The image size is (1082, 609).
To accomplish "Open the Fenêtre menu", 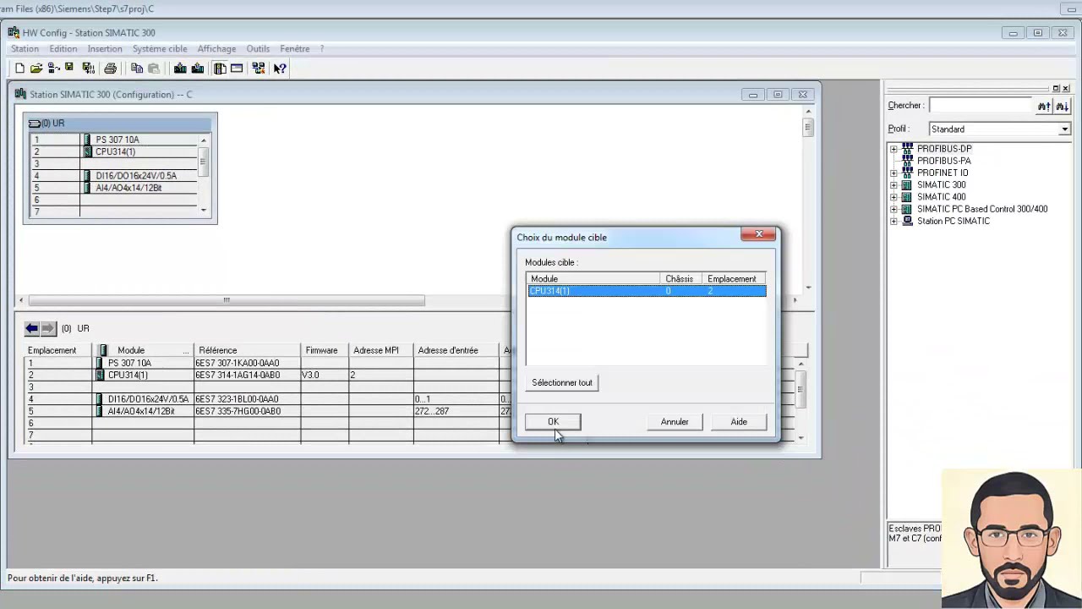I will click(x=295, y=49).
